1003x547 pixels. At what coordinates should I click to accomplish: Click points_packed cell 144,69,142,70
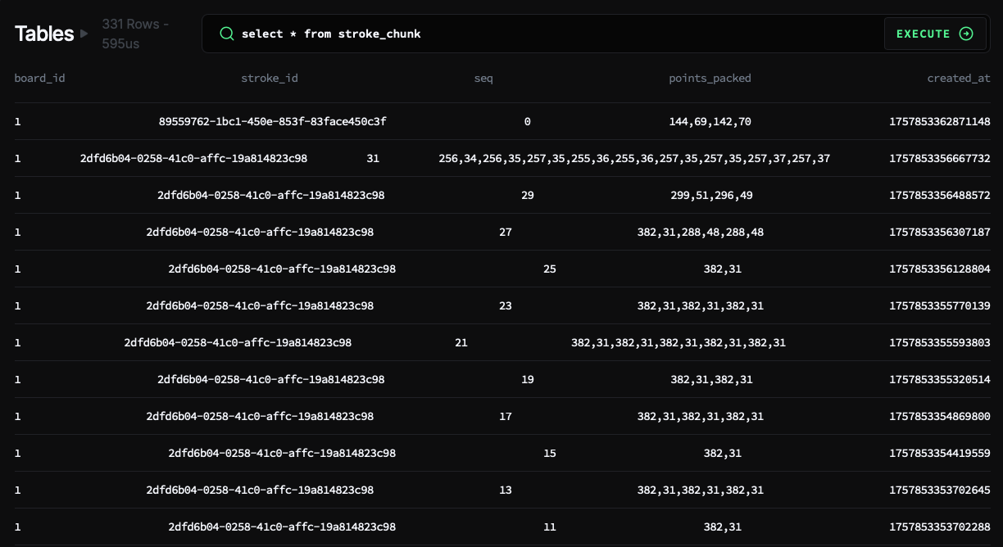(710, 122)
